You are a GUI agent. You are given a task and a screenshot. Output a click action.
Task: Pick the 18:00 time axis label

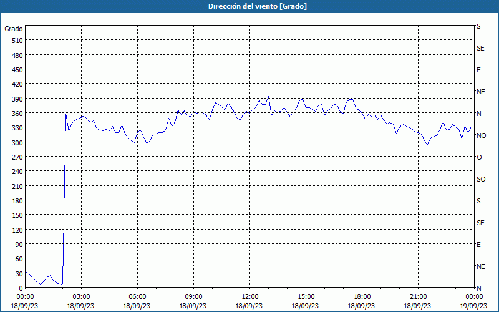pos(362,297)
